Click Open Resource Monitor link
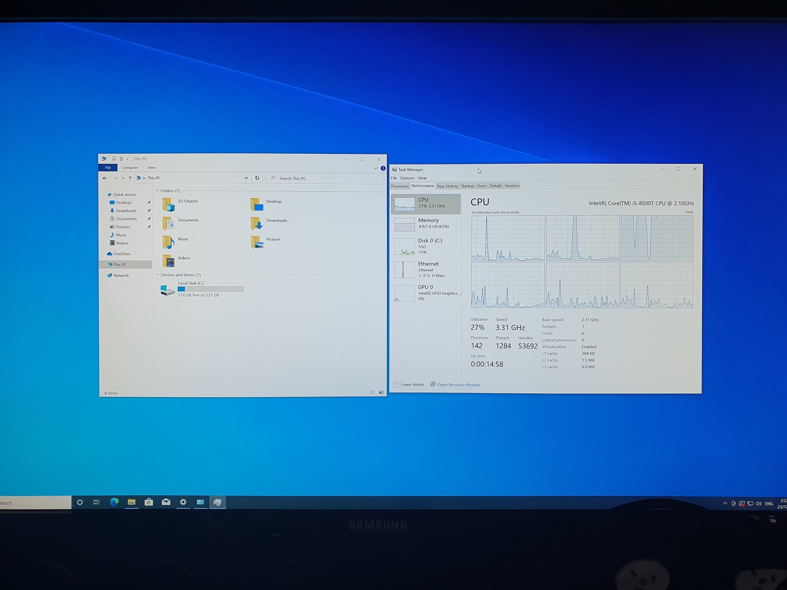This screenshot has height=590, width=787. pos(459,384)
